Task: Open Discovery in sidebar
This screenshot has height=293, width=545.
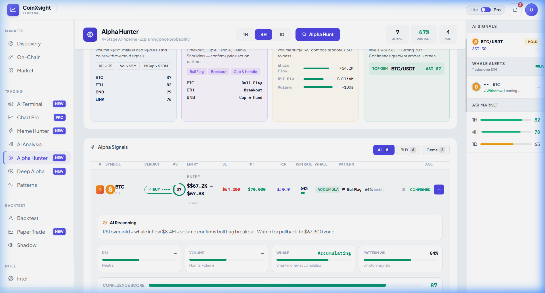Action: coord(37,44)
